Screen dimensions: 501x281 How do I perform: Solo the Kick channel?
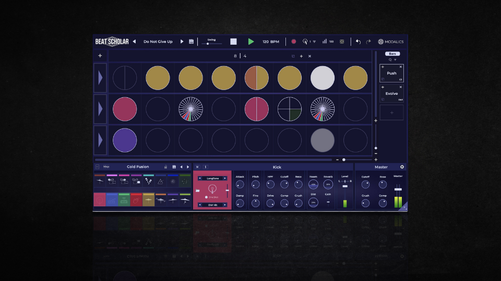[206, 167]
